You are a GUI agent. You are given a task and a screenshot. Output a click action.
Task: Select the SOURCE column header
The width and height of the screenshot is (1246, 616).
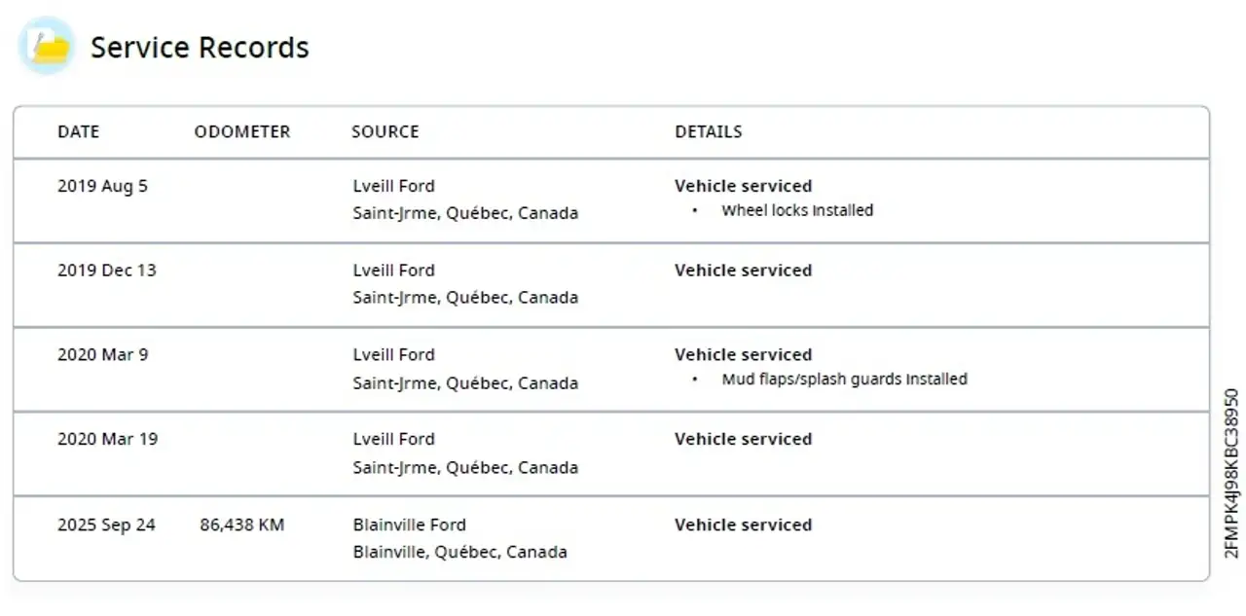tap(385, 131)
